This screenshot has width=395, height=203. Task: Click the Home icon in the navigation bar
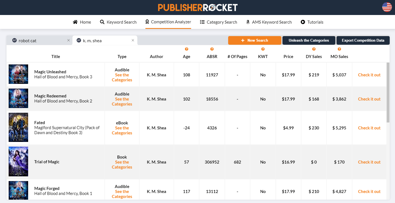tap(75, 22)
